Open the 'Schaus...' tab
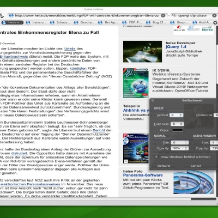This screenshot has height=218, width=218. tap(60, 22)
